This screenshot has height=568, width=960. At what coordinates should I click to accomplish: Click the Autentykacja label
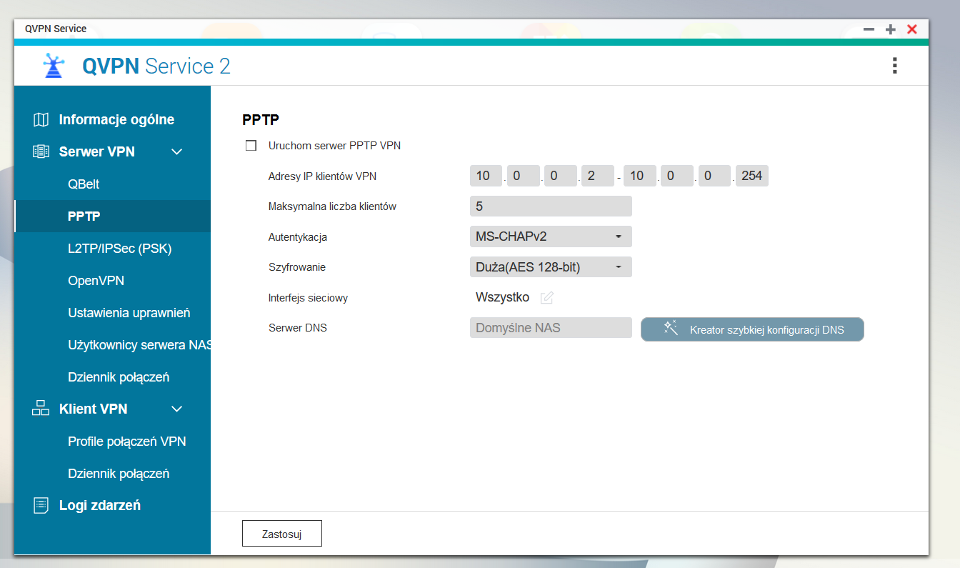(x=298, y=237)
